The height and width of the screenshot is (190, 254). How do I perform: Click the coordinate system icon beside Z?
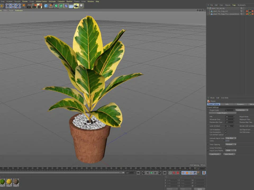coord(23,6)
